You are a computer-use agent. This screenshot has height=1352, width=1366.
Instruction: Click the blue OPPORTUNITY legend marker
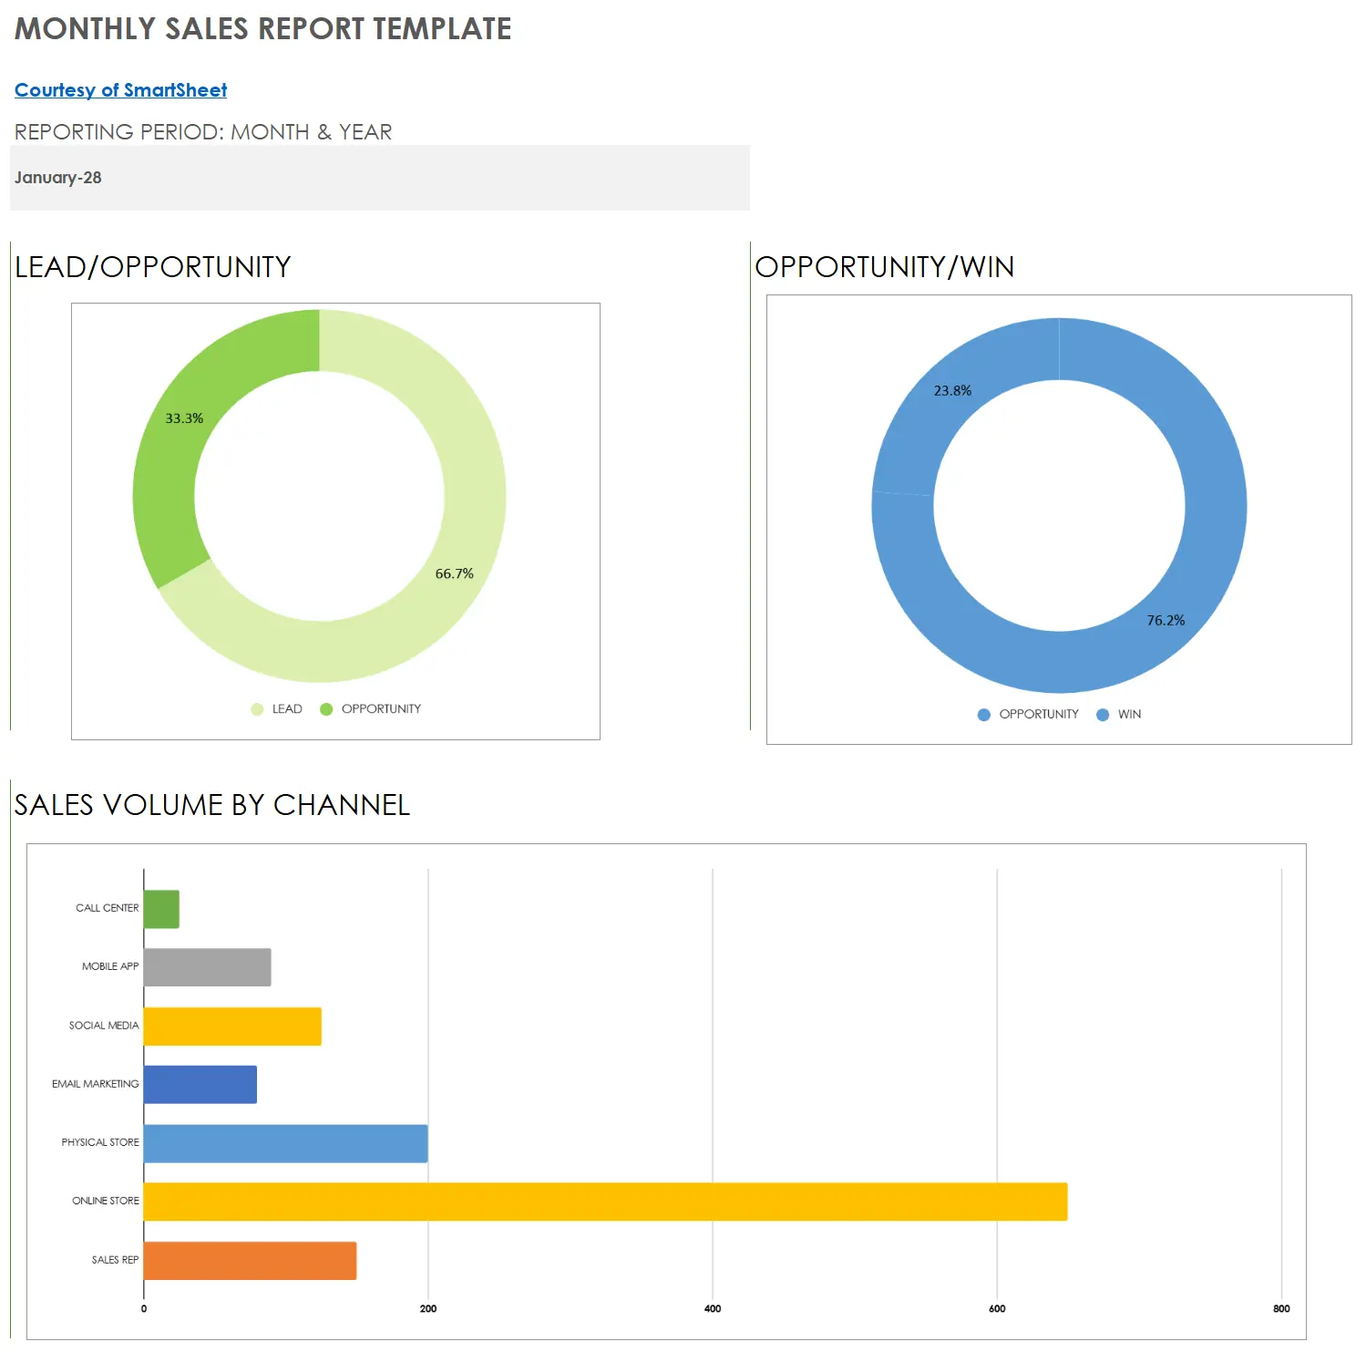(x=983, y=715)
